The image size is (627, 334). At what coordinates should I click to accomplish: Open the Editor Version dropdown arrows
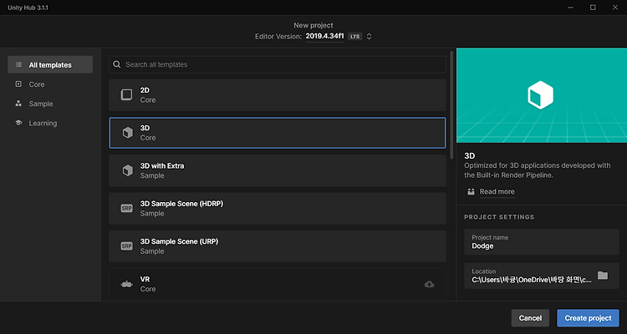point(369,37)
